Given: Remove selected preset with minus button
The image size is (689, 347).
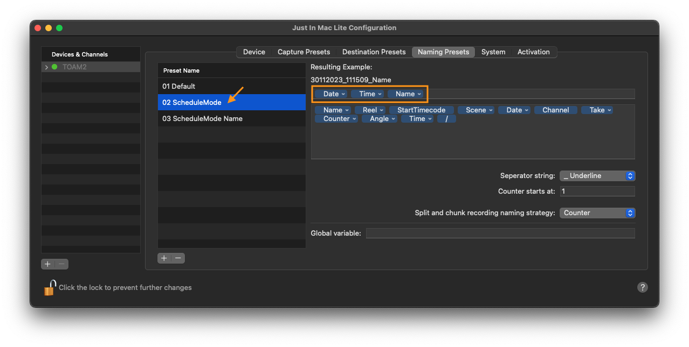Looking at the screenshot, I should click(178, 258).
